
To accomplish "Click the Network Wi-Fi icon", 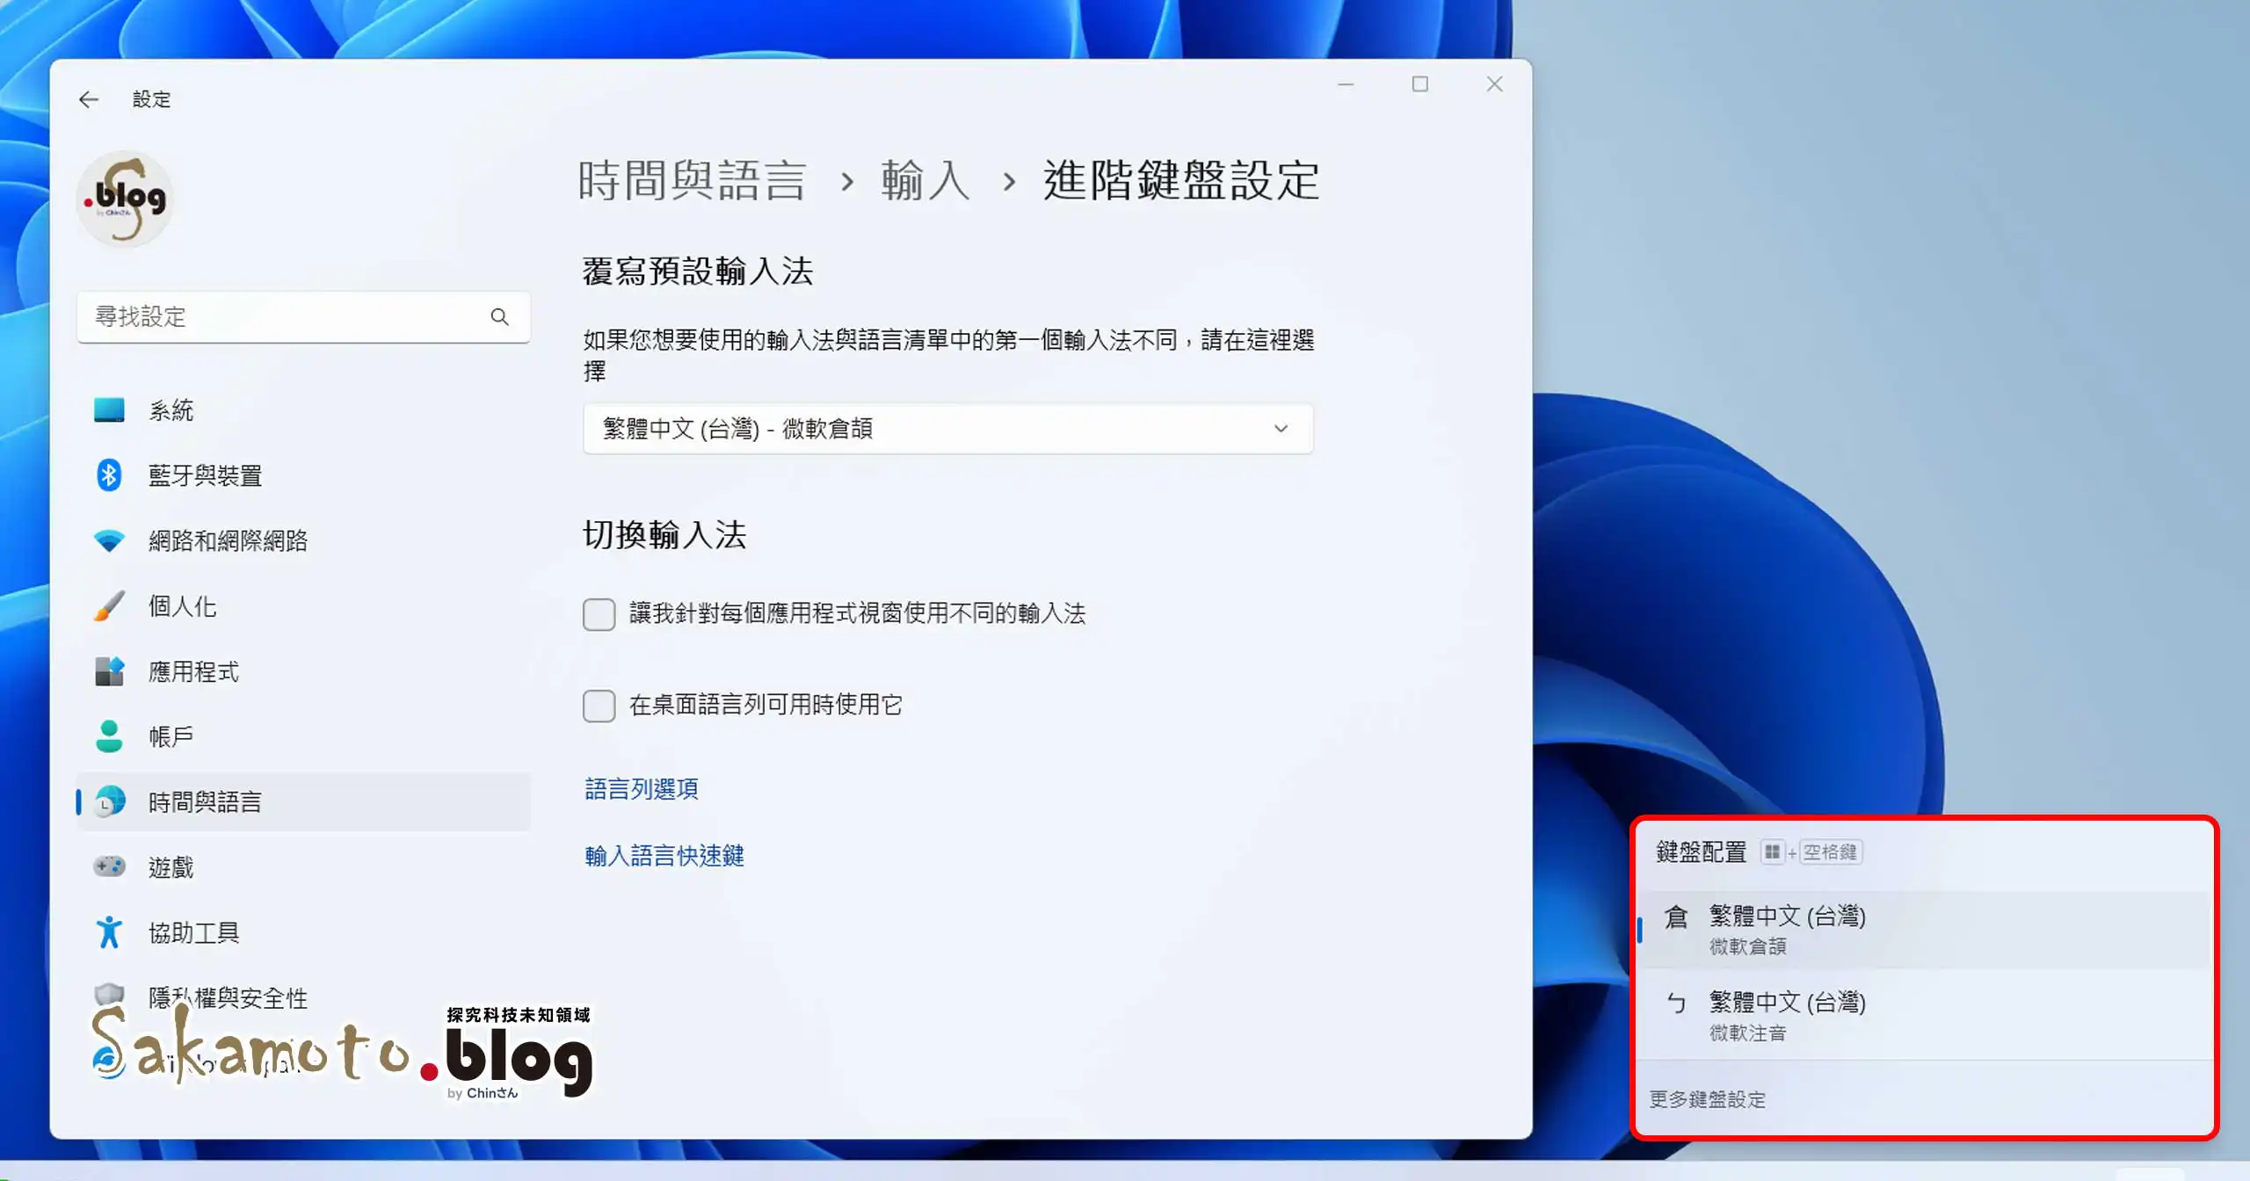I will point(109,540).
